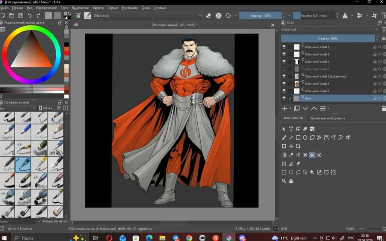Click the layer Opacity slider in Layers panel
Viewport: 386px width, 241px height.
pos(328,39)
